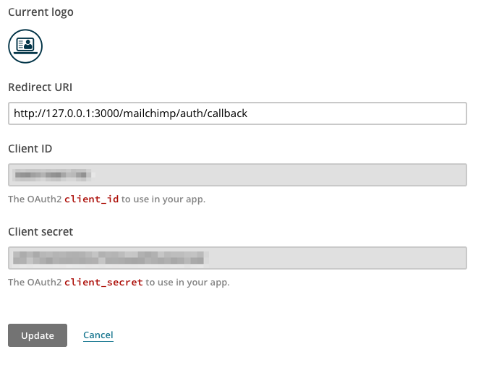
Task: Focus the Redirect URI input field
Action: (237, 113)
